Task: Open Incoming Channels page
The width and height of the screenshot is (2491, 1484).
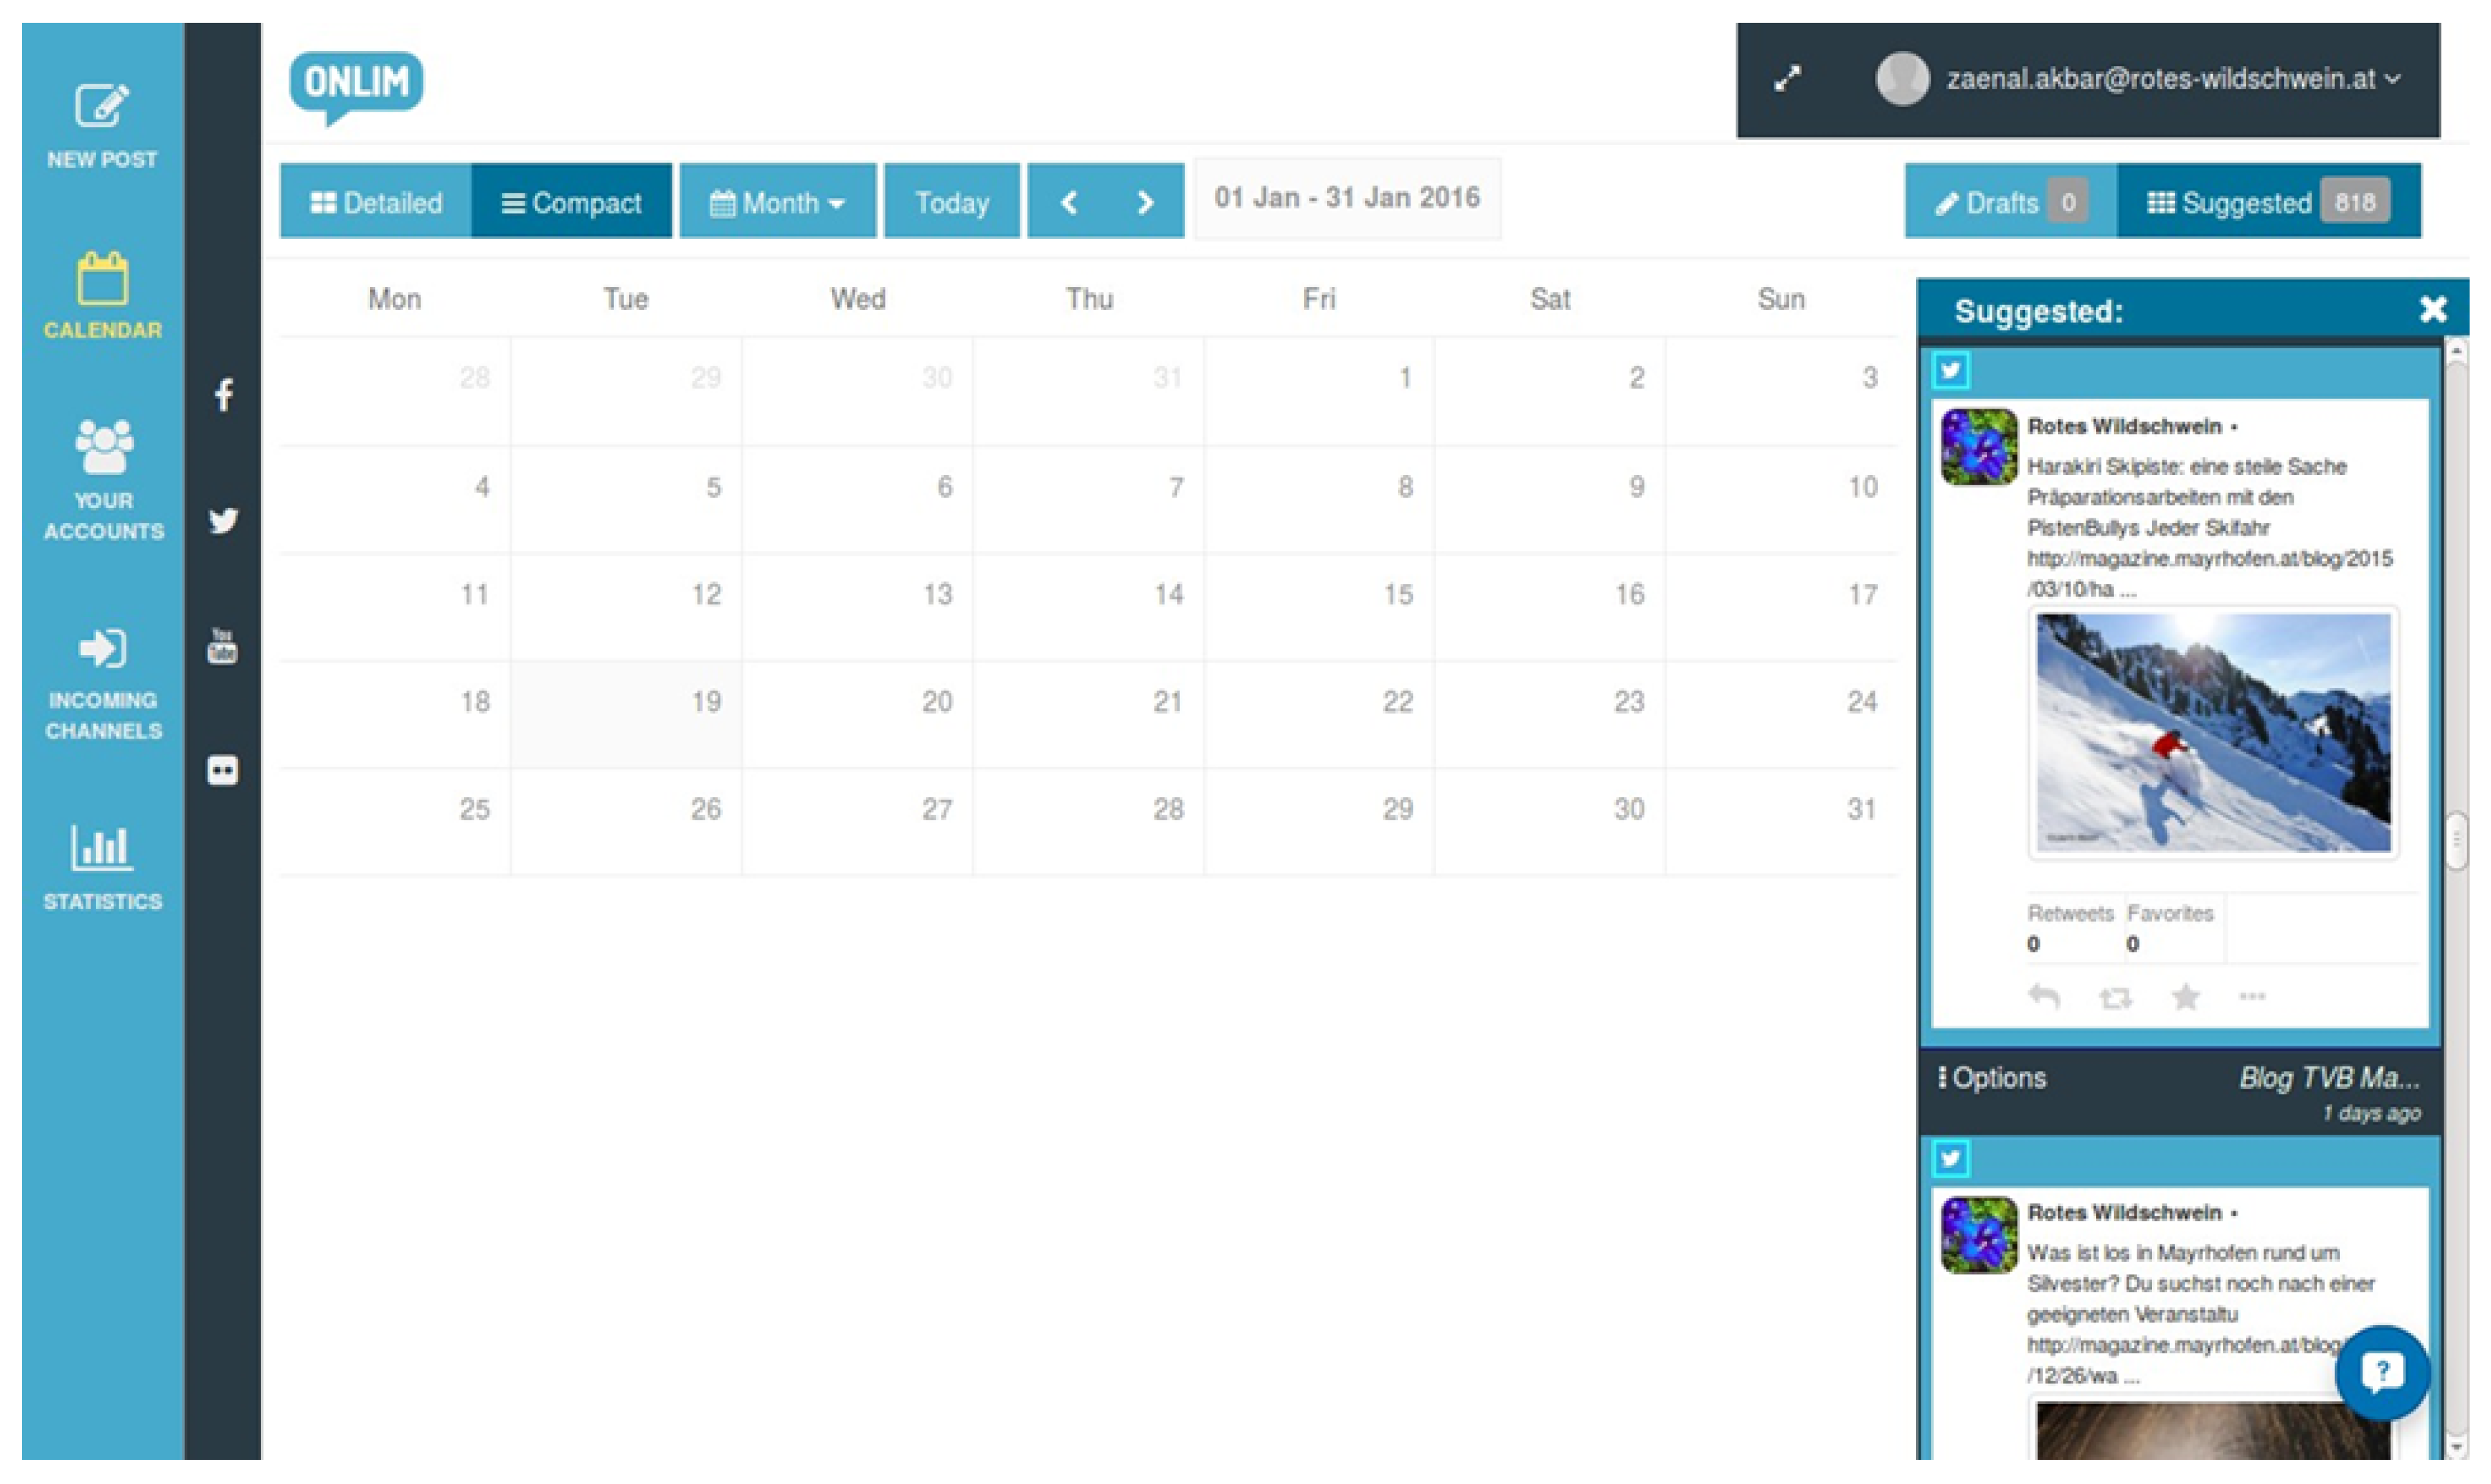Action: coord(102,683)
